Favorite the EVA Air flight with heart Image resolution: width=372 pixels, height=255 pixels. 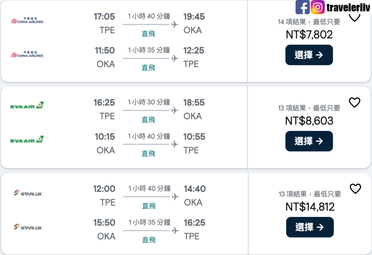coord(355,102)
